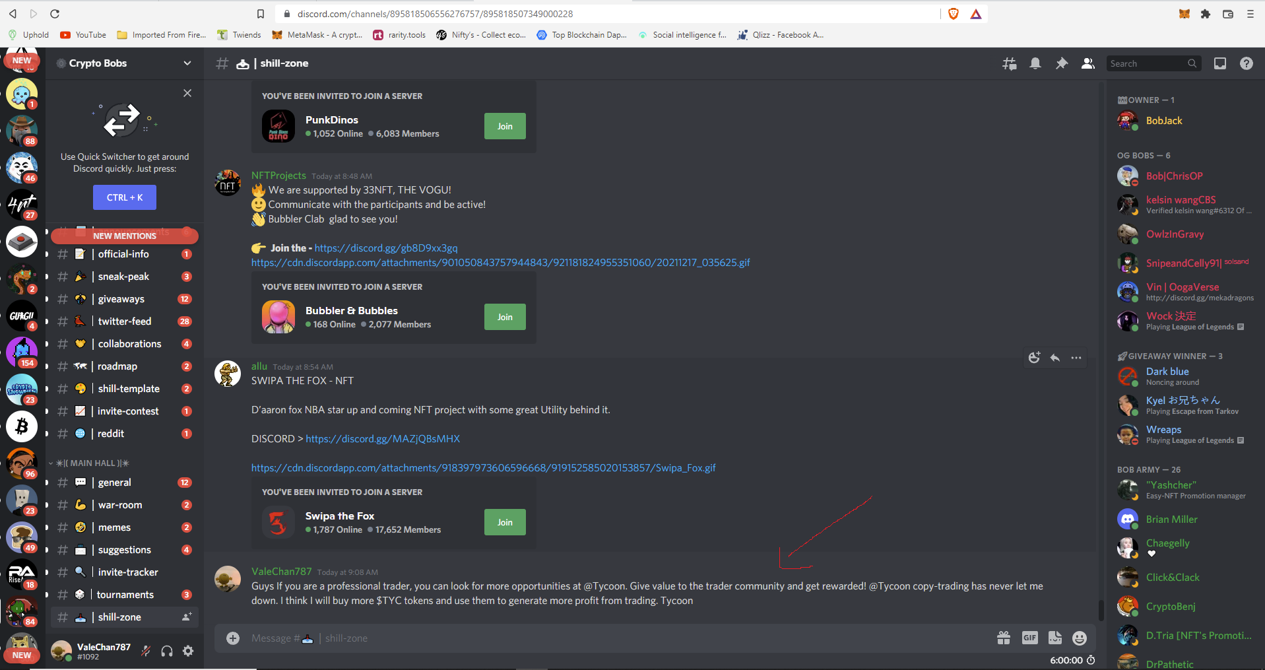The image size is (1265, 670).
Task: Open the discord.gg/MAZjQBsMHX invite link
Action: [383, 439]
